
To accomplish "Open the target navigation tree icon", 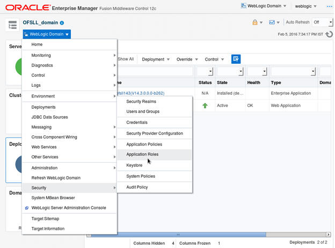I will 12,25.
